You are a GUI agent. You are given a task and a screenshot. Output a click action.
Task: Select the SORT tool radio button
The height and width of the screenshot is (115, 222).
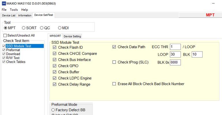23,28
